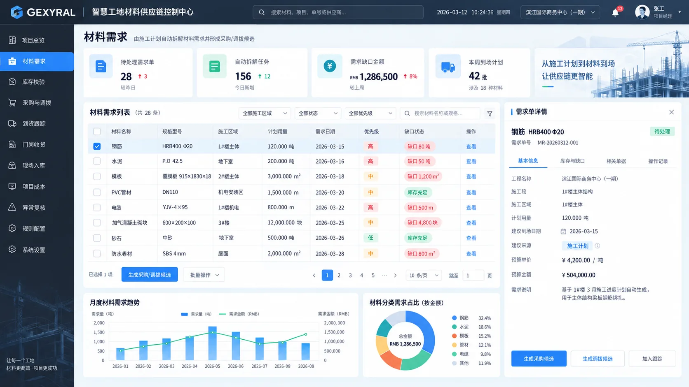This screenshot has width=689, height=387.
Task: Open the 库存校验 sidebar icon
Action: pyautogui.click(x=12, y=81)
